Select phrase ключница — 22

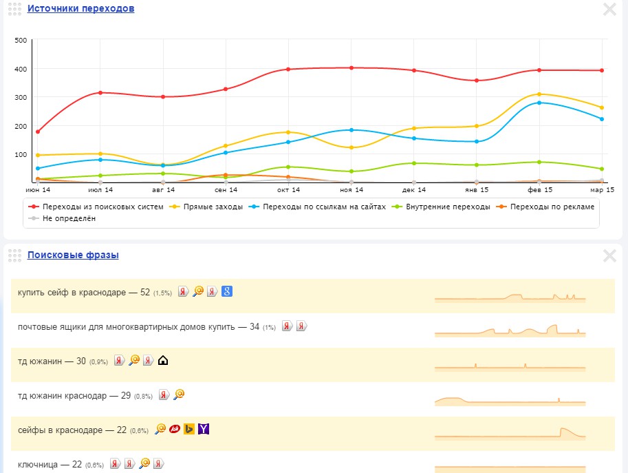coord(50,465)
